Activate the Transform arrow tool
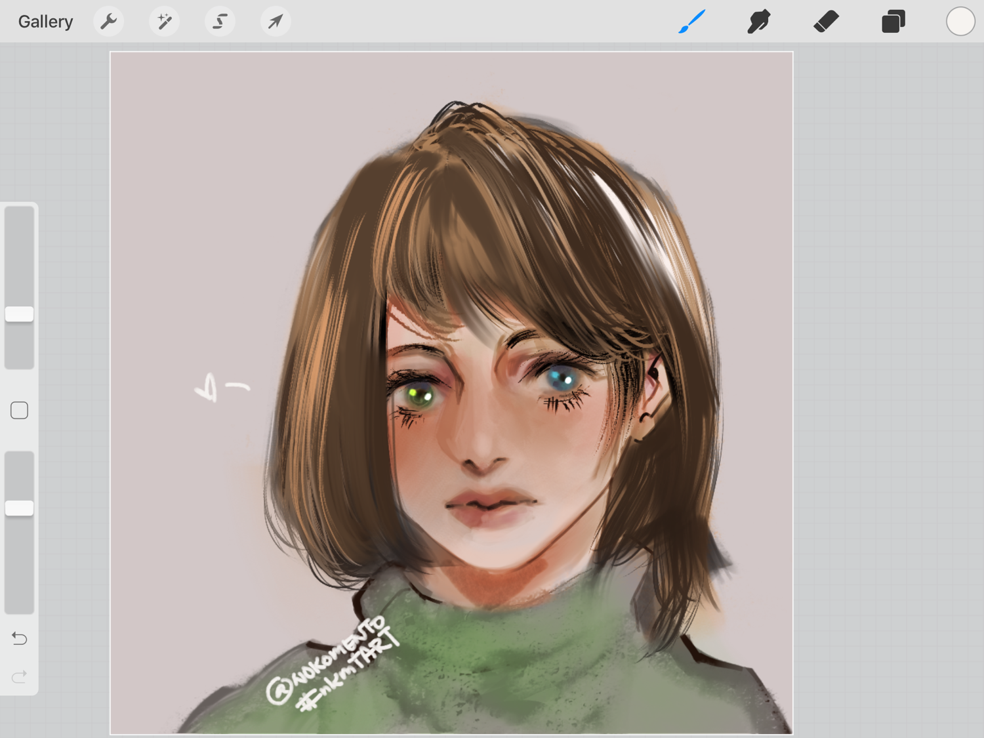This screenshot has width=984, height=738. point(276,22)
